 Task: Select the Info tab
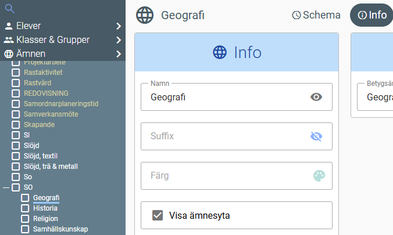point(372,15)
